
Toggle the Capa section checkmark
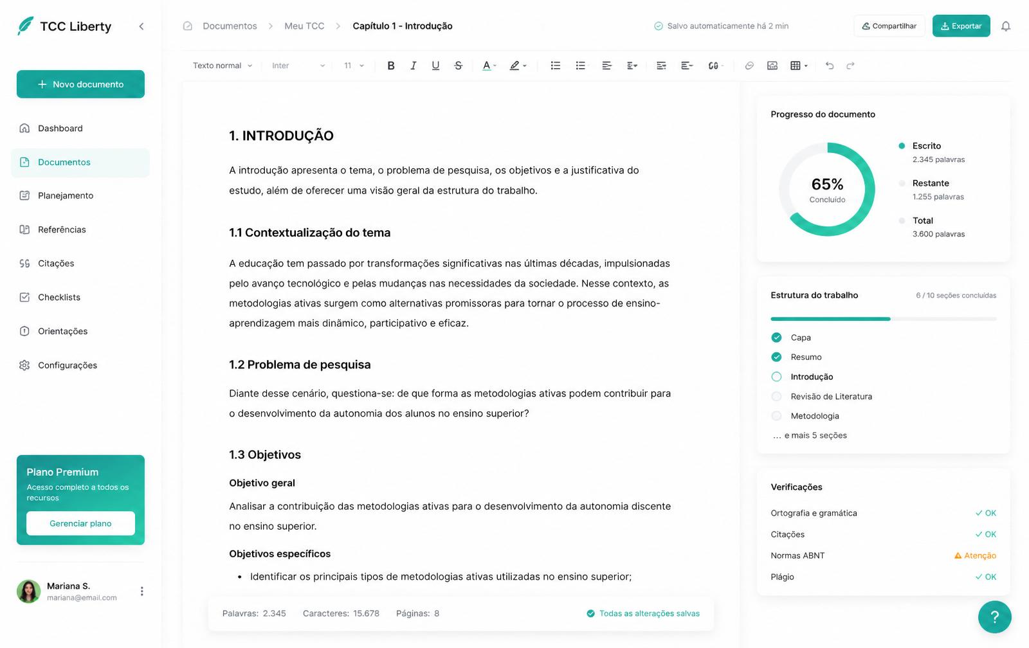coord(776,337)
